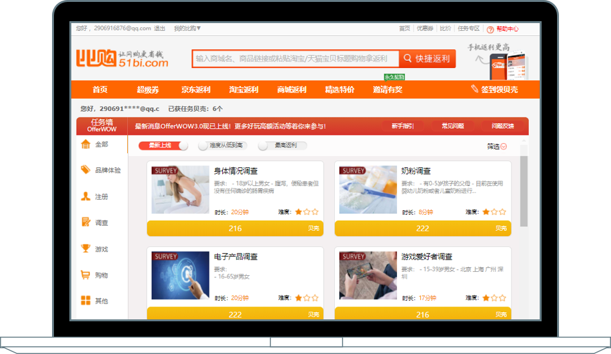Click the 其他 grid icon in sidebar

85,301
